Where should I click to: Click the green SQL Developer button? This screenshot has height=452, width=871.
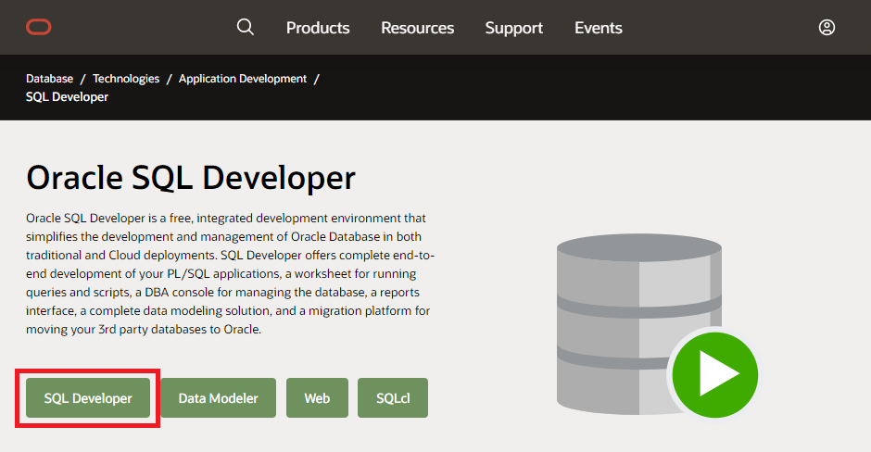coord(88,398)
